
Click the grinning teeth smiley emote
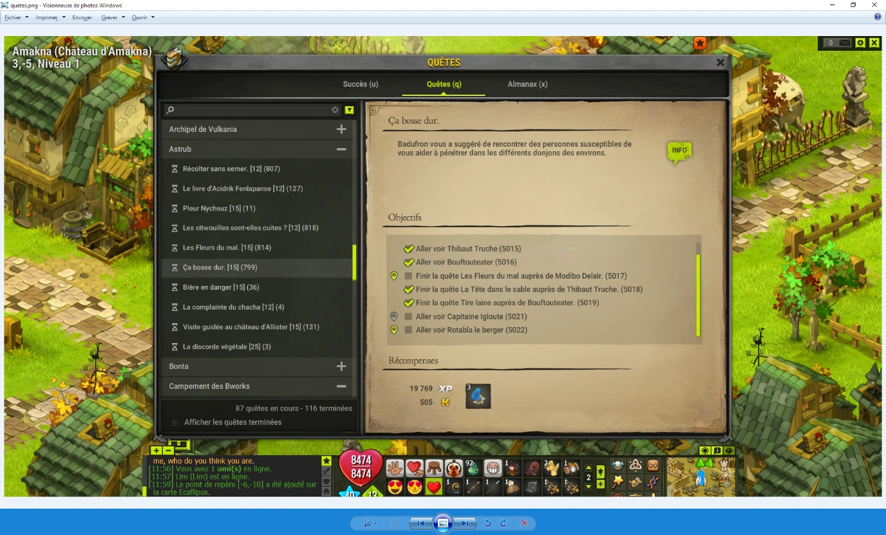click(x=493, y=468)
